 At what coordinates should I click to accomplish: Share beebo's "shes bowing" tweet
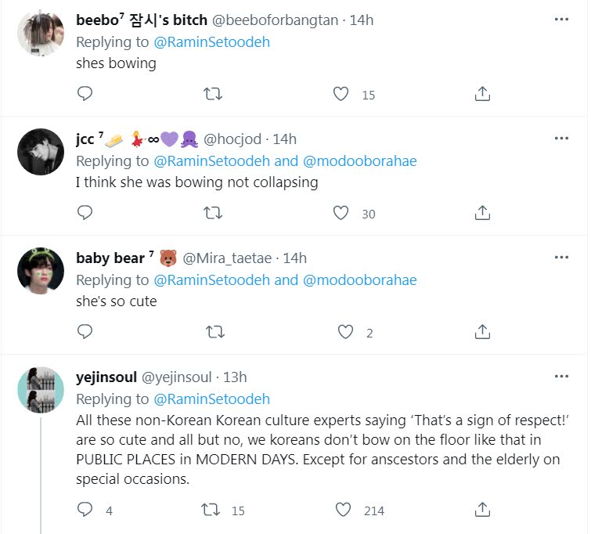[x=483, y=94]
